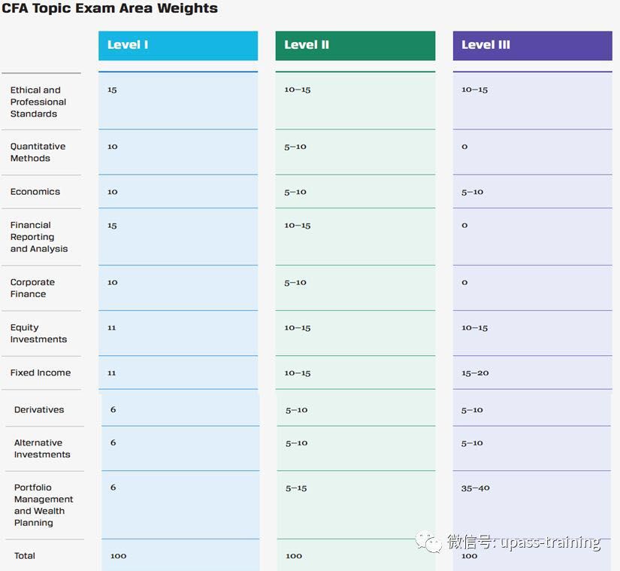Select the Quantitative Methods row label
620x571 pixels.
[38, 153]
